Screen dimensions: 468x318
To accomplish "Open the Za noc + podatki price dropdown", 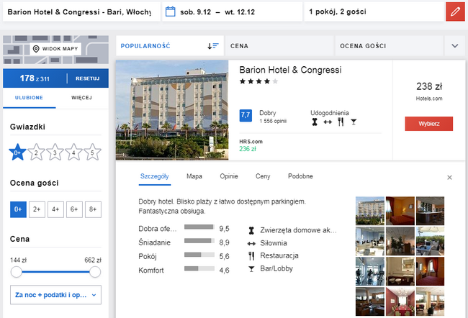I will coord(56,295).
